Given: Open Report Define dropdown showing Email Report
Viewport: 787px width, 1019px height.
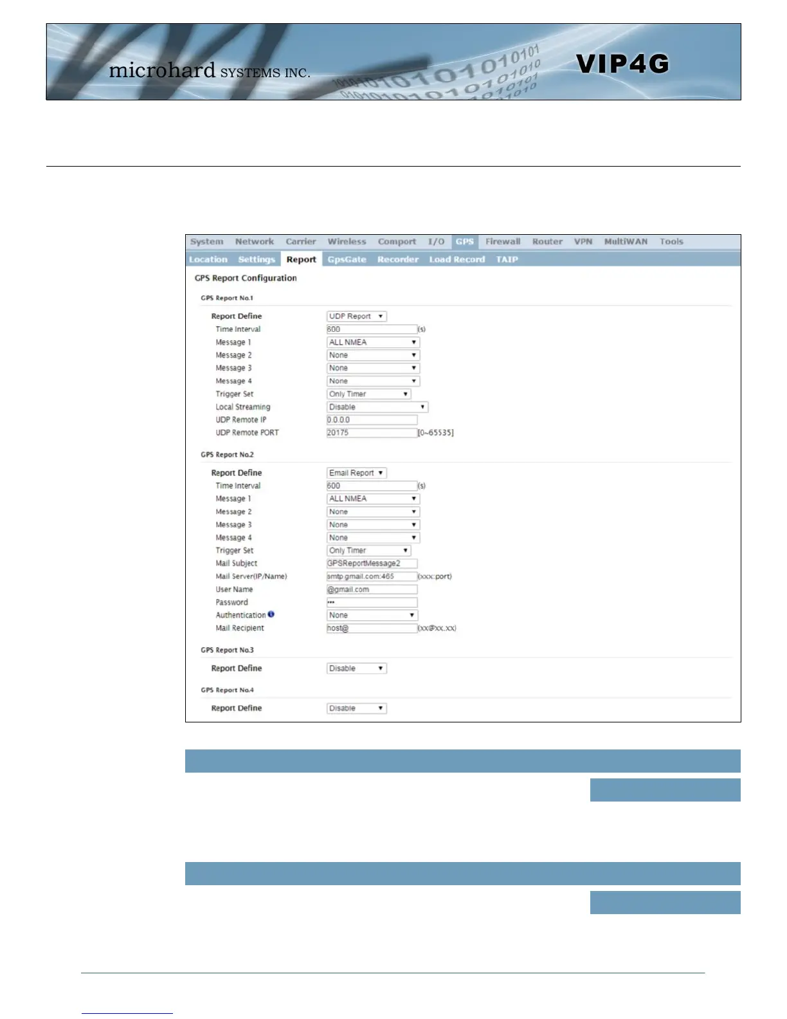Looking at the screenshot, I should (x=357, y=473).
